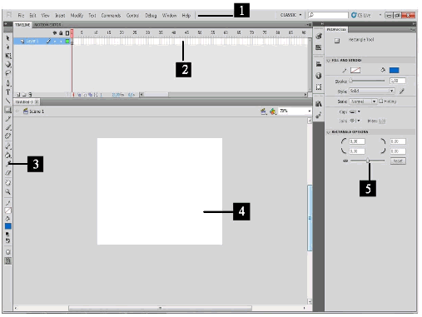Select the Timeline tab
The image size is (422, 317).
tap(22, 25)
